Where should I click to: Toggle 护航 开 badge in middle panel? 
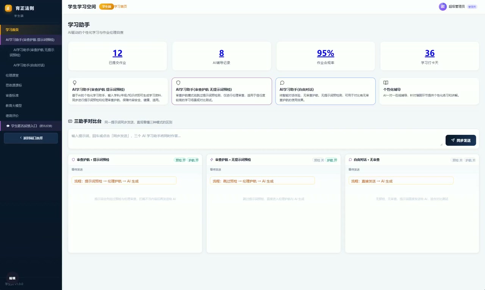tap(332, 160)
